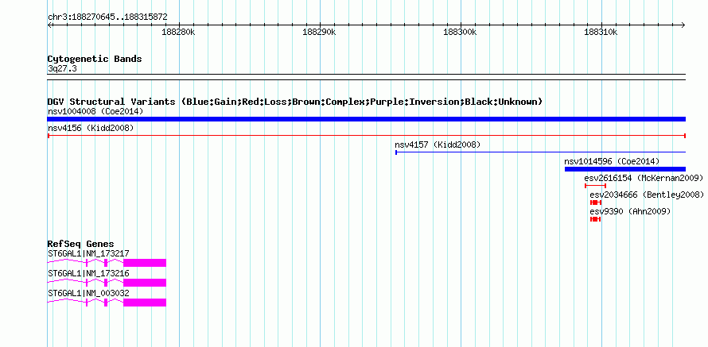
Task: Click the nsv1004008 (Coe2014) variant label
Action: [x=95, y=111]
